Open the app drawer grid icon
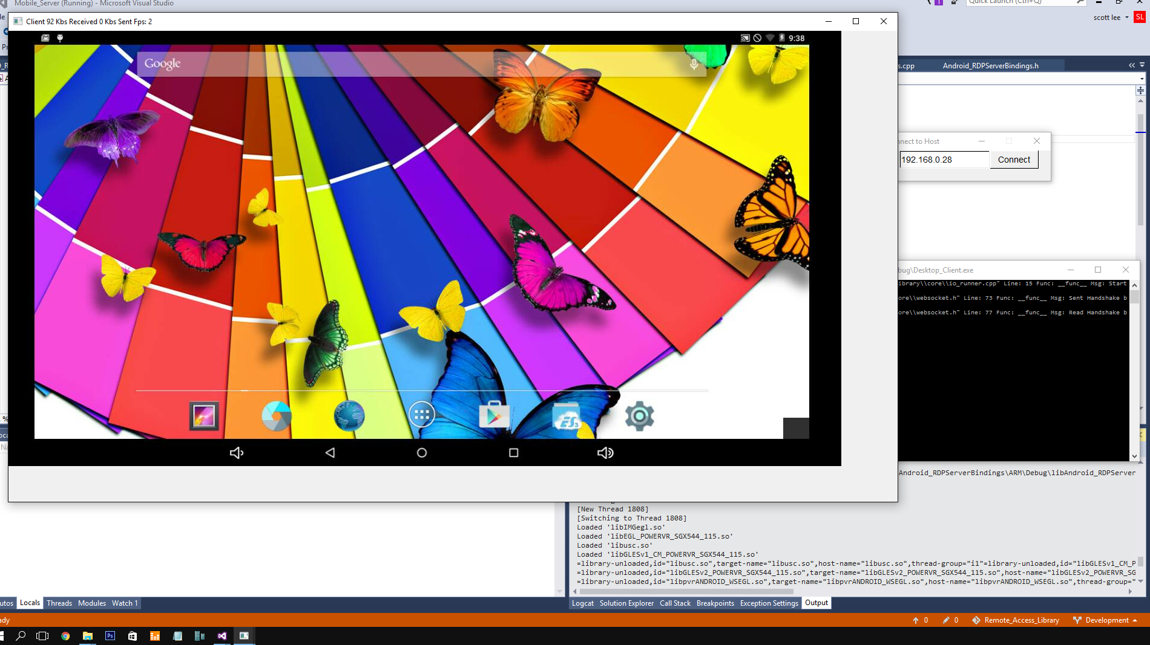The height and width of the screenshot is (645, 1150). coord(422,415)
